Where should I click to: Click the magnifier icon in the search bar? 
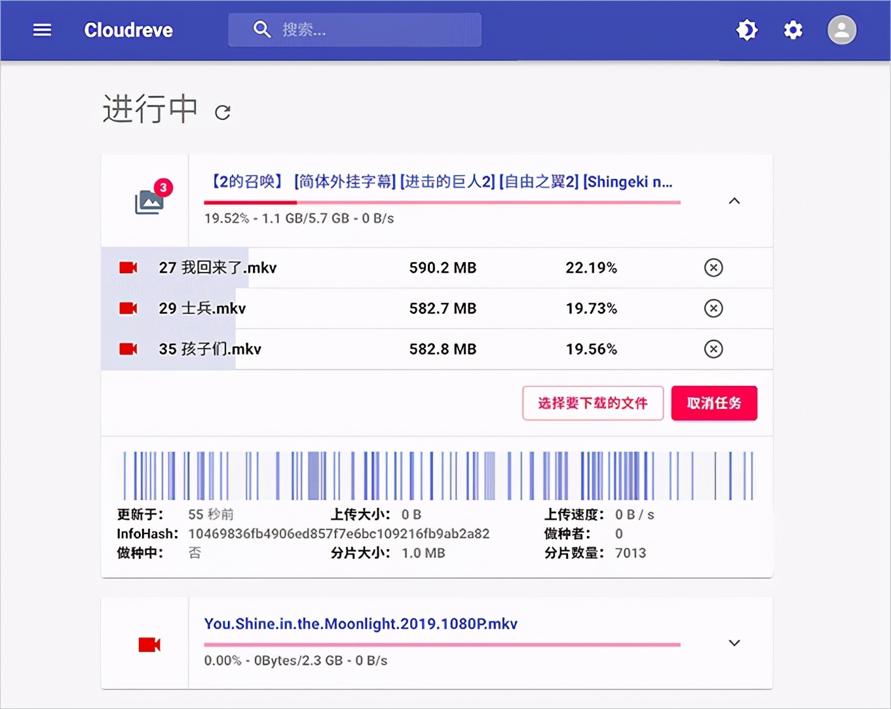tap(261, 29)
